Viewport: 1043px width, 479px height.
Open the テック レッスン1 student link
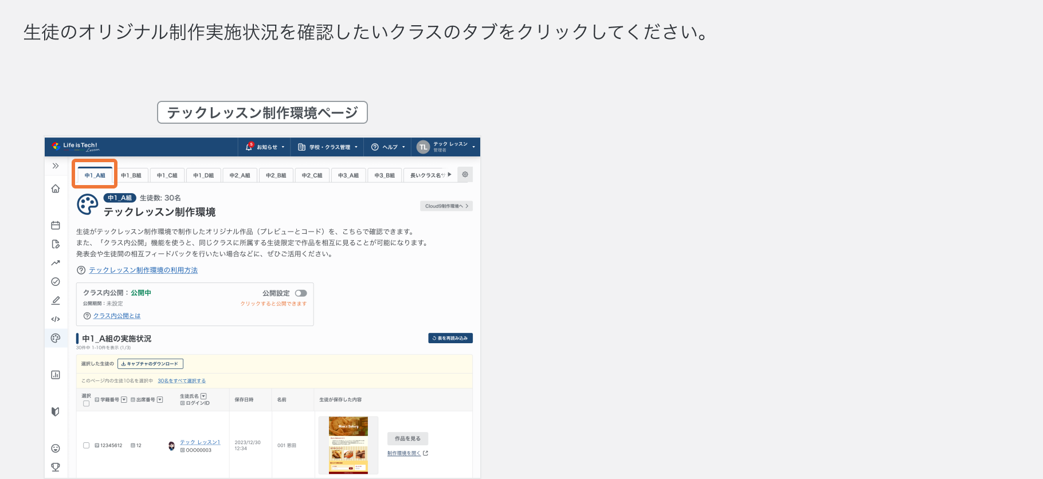[200, 442]
